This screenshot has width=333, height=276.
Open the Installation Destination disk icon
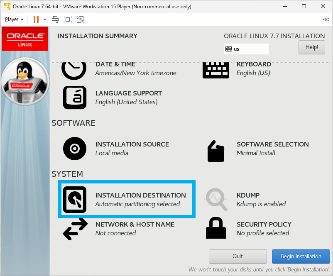pyautogui.click(x=75, y=200)
